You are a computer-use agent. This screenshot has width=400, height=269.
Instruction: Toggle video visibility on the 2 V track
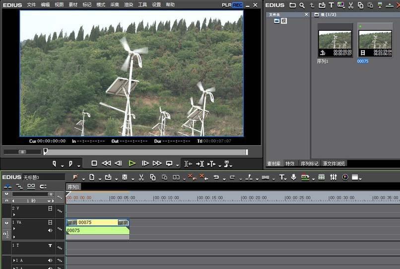click(x=50, y=209)
